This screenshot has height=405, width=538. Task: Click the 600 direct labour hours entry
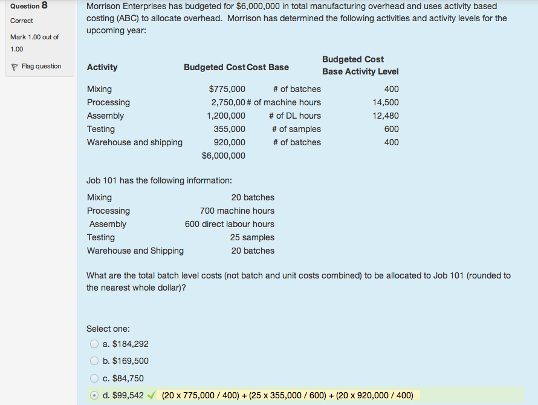[x=230, y=224]
